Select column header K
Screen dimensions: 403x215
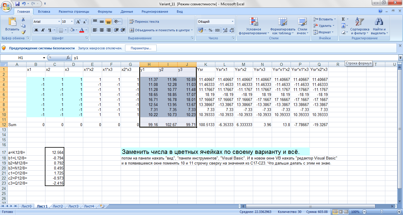click(x=206, y=64)
